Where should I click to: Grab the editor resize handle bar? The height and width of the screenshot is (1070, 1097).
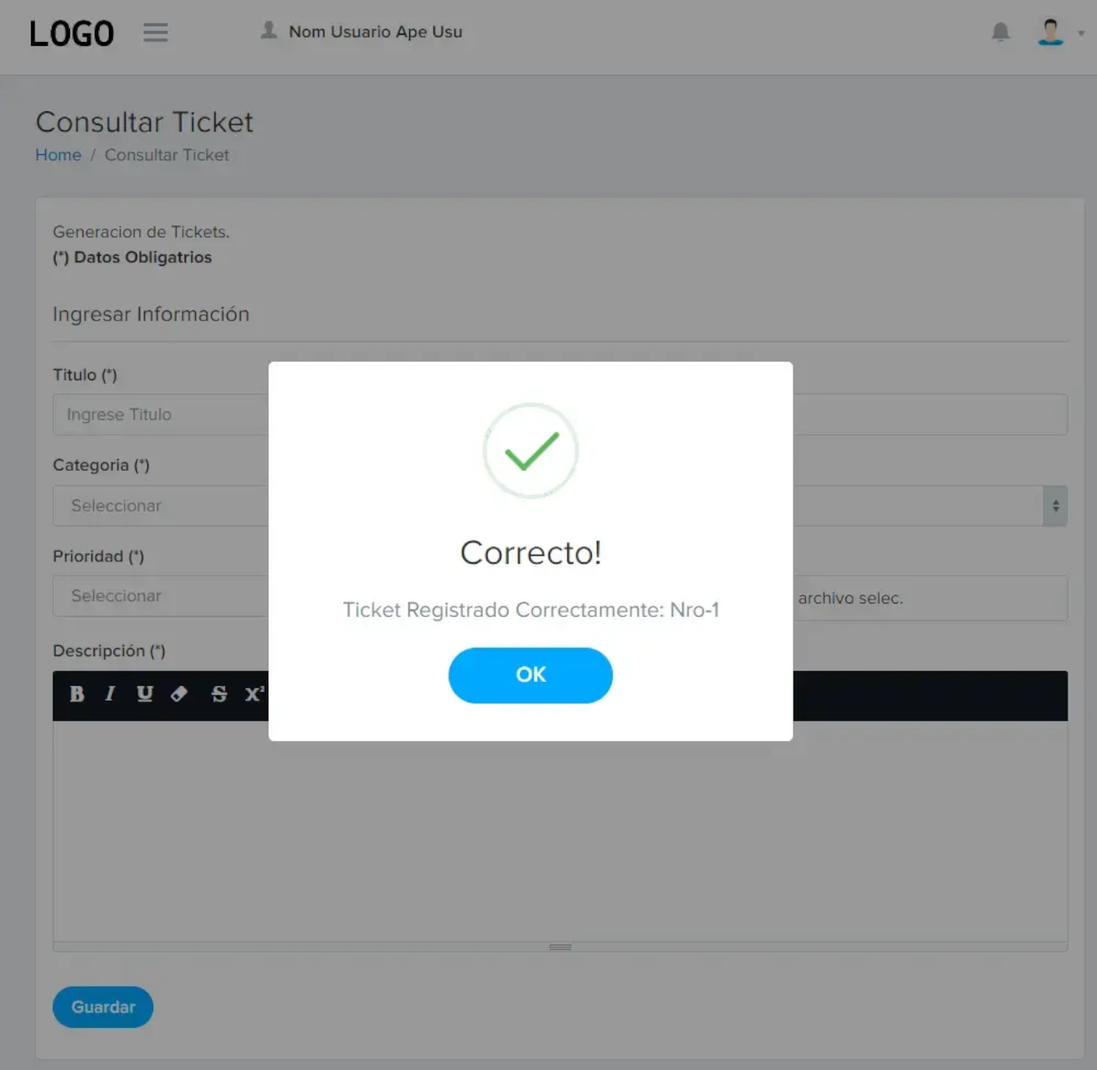(x=560, y=946)
